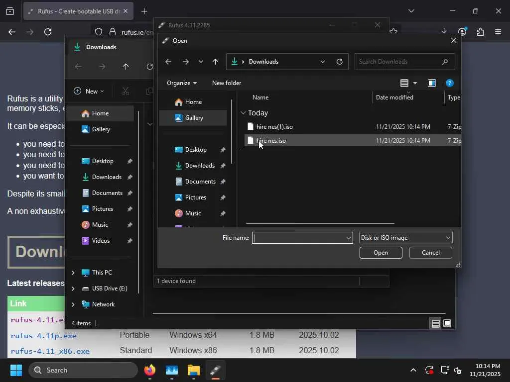Open File Explorer from the taskbar

click(194, 370)
